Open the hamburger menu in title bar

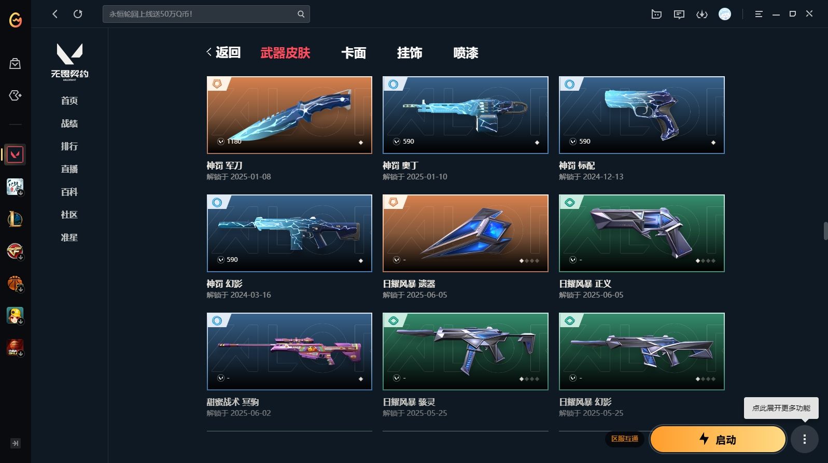[x=759, y=14]
